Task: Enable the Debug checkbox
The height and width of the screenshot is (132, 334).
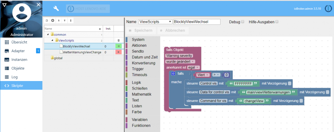Action: coord(242,22)
